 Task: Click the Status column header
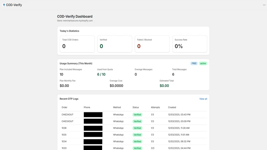pyautogui.click(x=136, y=107)
